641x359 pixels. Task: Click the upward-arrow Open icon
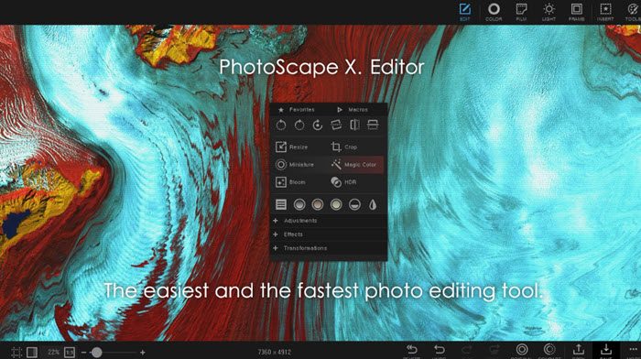click(578, 351)
